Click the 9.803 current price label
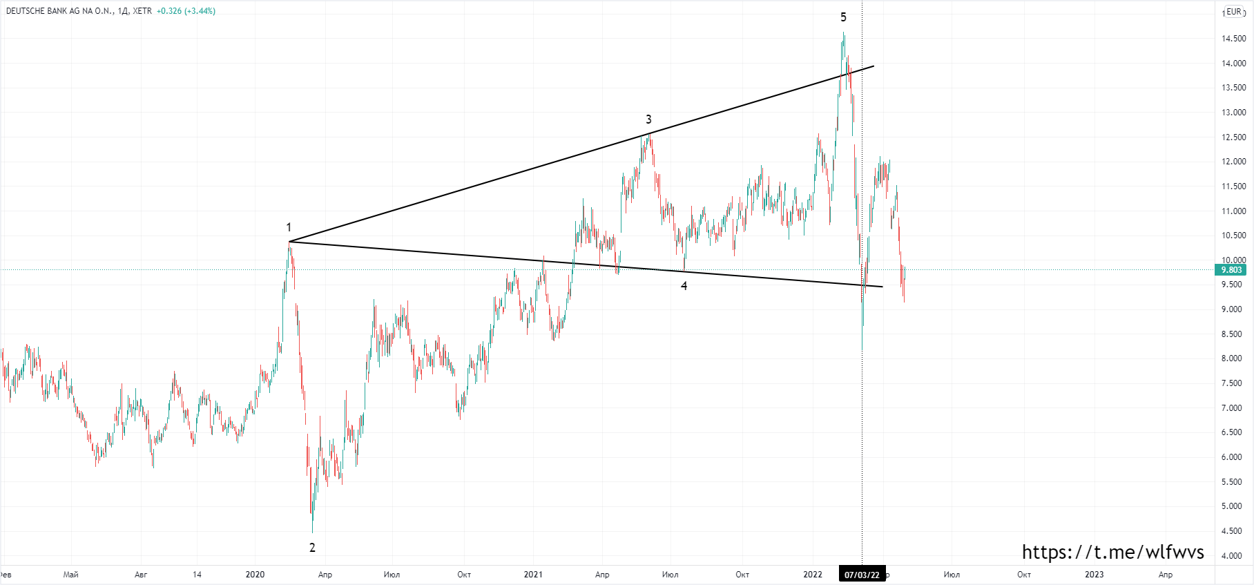 coord(1231,270)
